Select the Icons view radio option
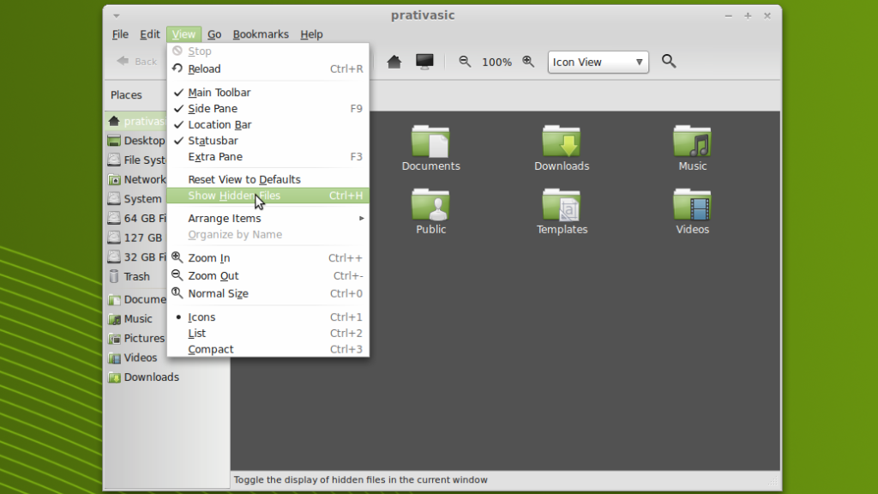The height and width of the screenshot is (494, 878). (x=268, y=317)
